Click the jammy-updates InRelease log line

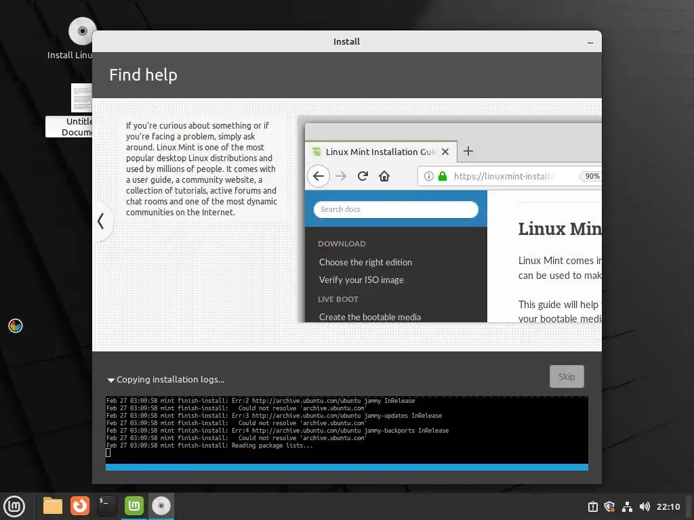tap(274, 416)
